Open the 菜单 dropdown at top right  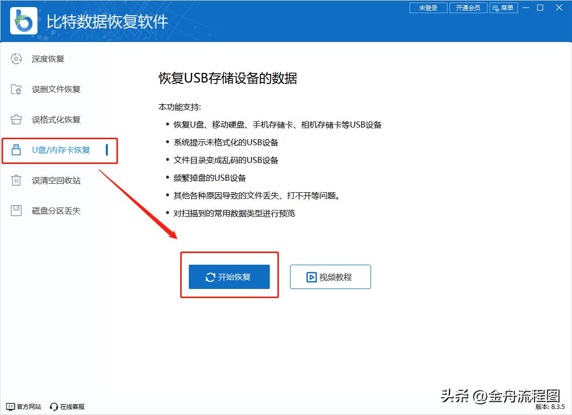(x=504, y=8)
